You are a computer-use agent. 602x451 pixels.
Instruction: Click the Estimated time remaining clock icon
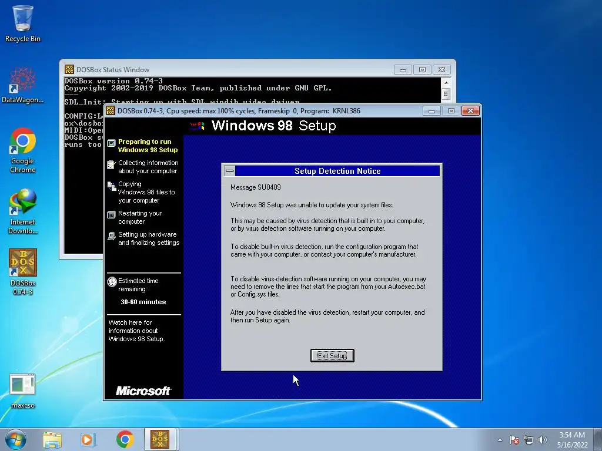pyautogui.click(x=112, y=282)
